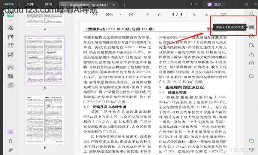Open the bookmark panel icon
The height and width of the screenshot is (155, 258).
click(x=10, y=141)
